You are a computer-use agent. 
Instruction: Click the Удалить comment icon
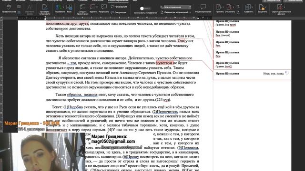pyautogui.click(x=92, y=7)
